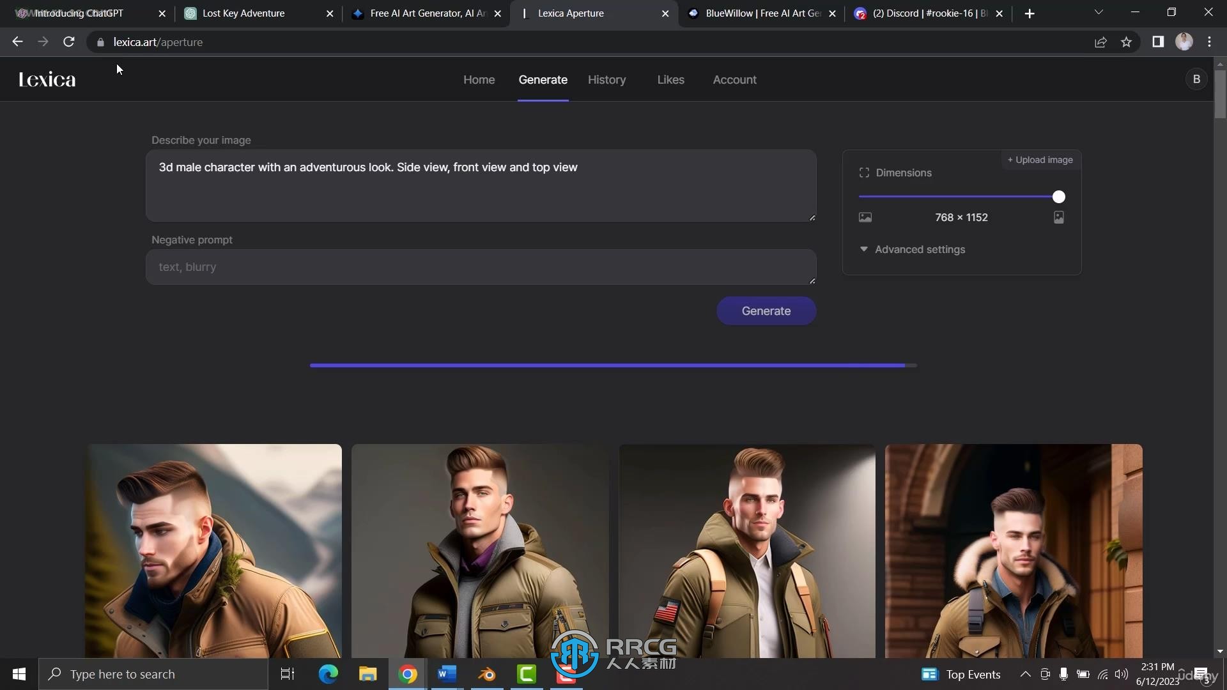Viewport: 1227px width, 690px height.
Task: Click the third generated character thumbnail
Action: (x=746, y=552)
